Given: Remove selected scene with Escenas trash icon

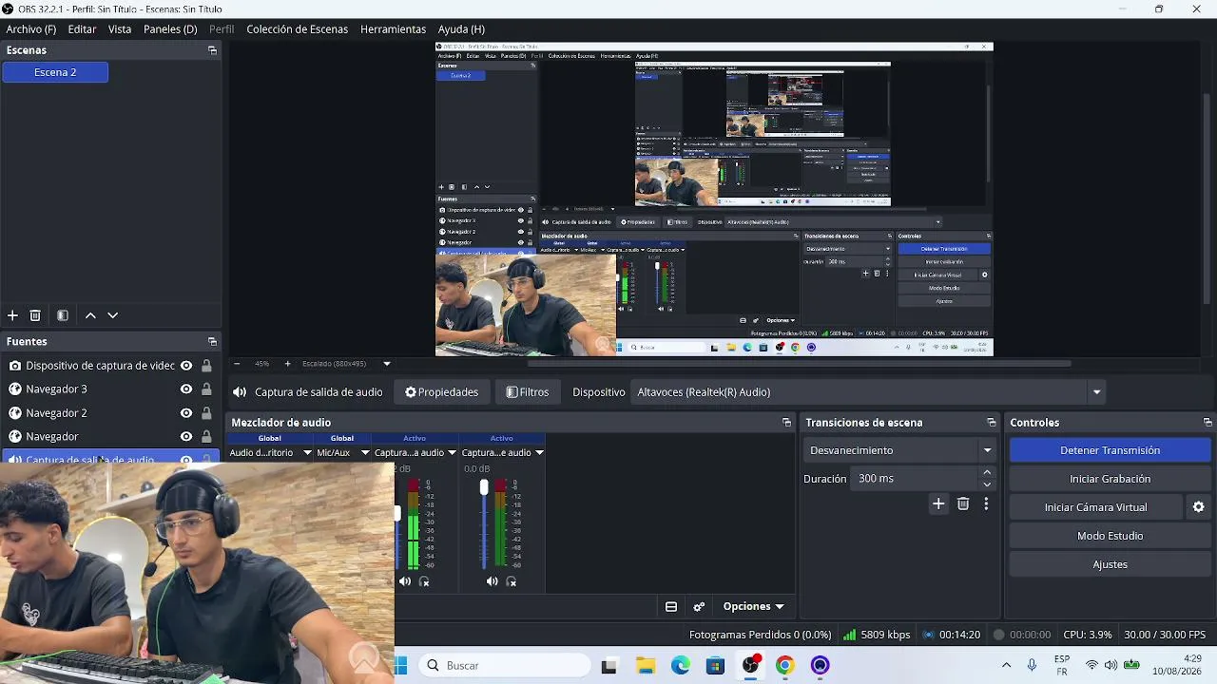Looking at the screenshot, I should tap(35, 315).
